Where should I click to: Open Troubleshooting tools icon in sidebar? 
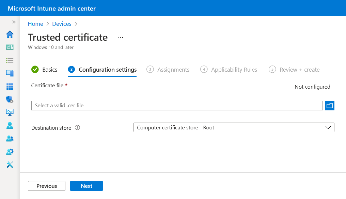point(10,165)
